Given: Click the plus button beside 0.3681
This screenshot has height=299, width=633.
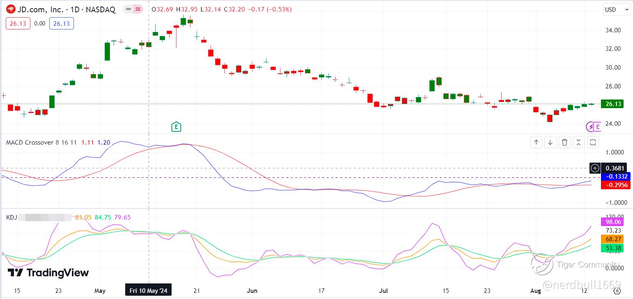Looking at the screenshot, I should [x=595, y=168].
